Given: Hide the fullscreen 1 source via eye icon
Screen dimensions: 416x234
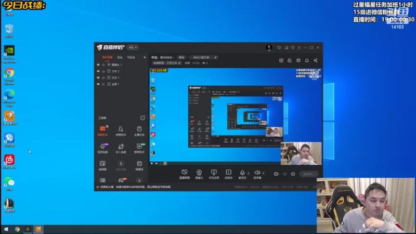Looking at the screenshot, I should (98, 84).
